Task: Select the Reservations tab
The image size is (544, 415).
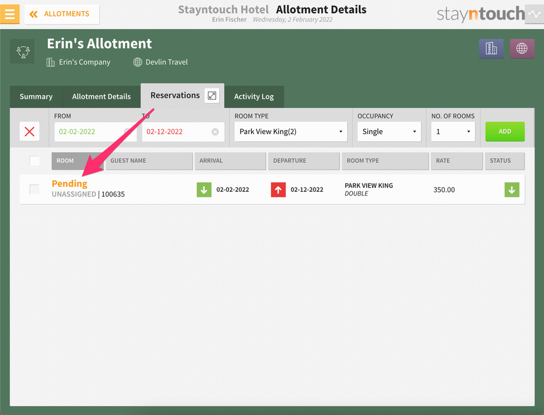Action: (x=175, y=95)
